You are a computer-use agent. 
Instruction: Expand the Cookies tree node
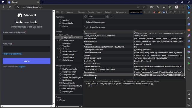click(58, 49)
